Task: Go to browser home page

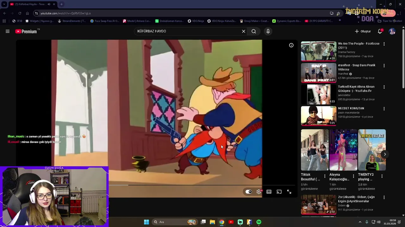Action: click(x=27, y=13)
